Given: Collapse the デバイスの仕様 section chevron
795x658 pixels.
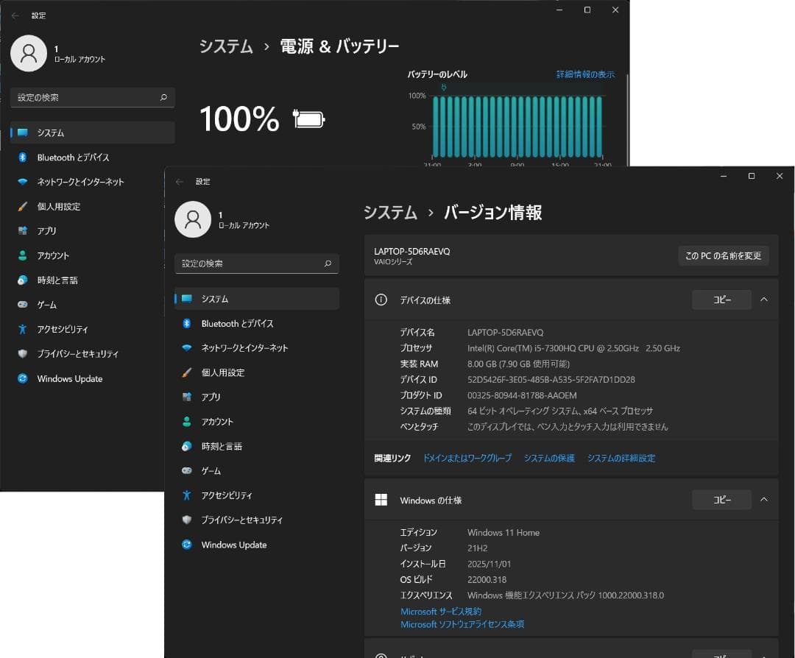Looking at the screenshot, I should click(x=763, y=300).
